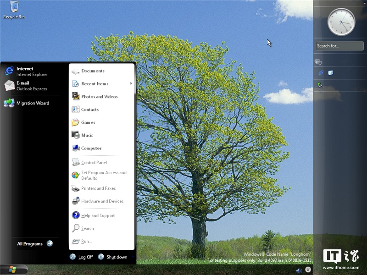Open Control Panel from Start menu
The height and width of the screenshot is (275, 367).
(94, 162)
